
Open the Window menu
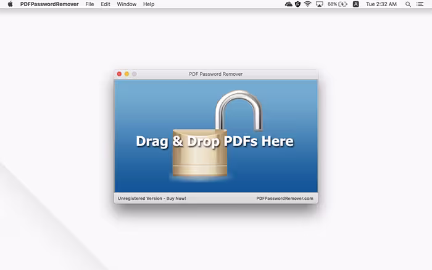coord(127,4)
